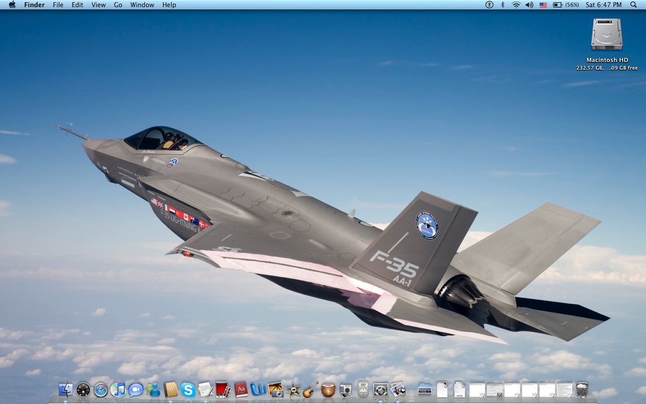Restore minimized System Preferences window from Dock
The height and width of the screenshot is (404, 646).
[x=494, y=390]
